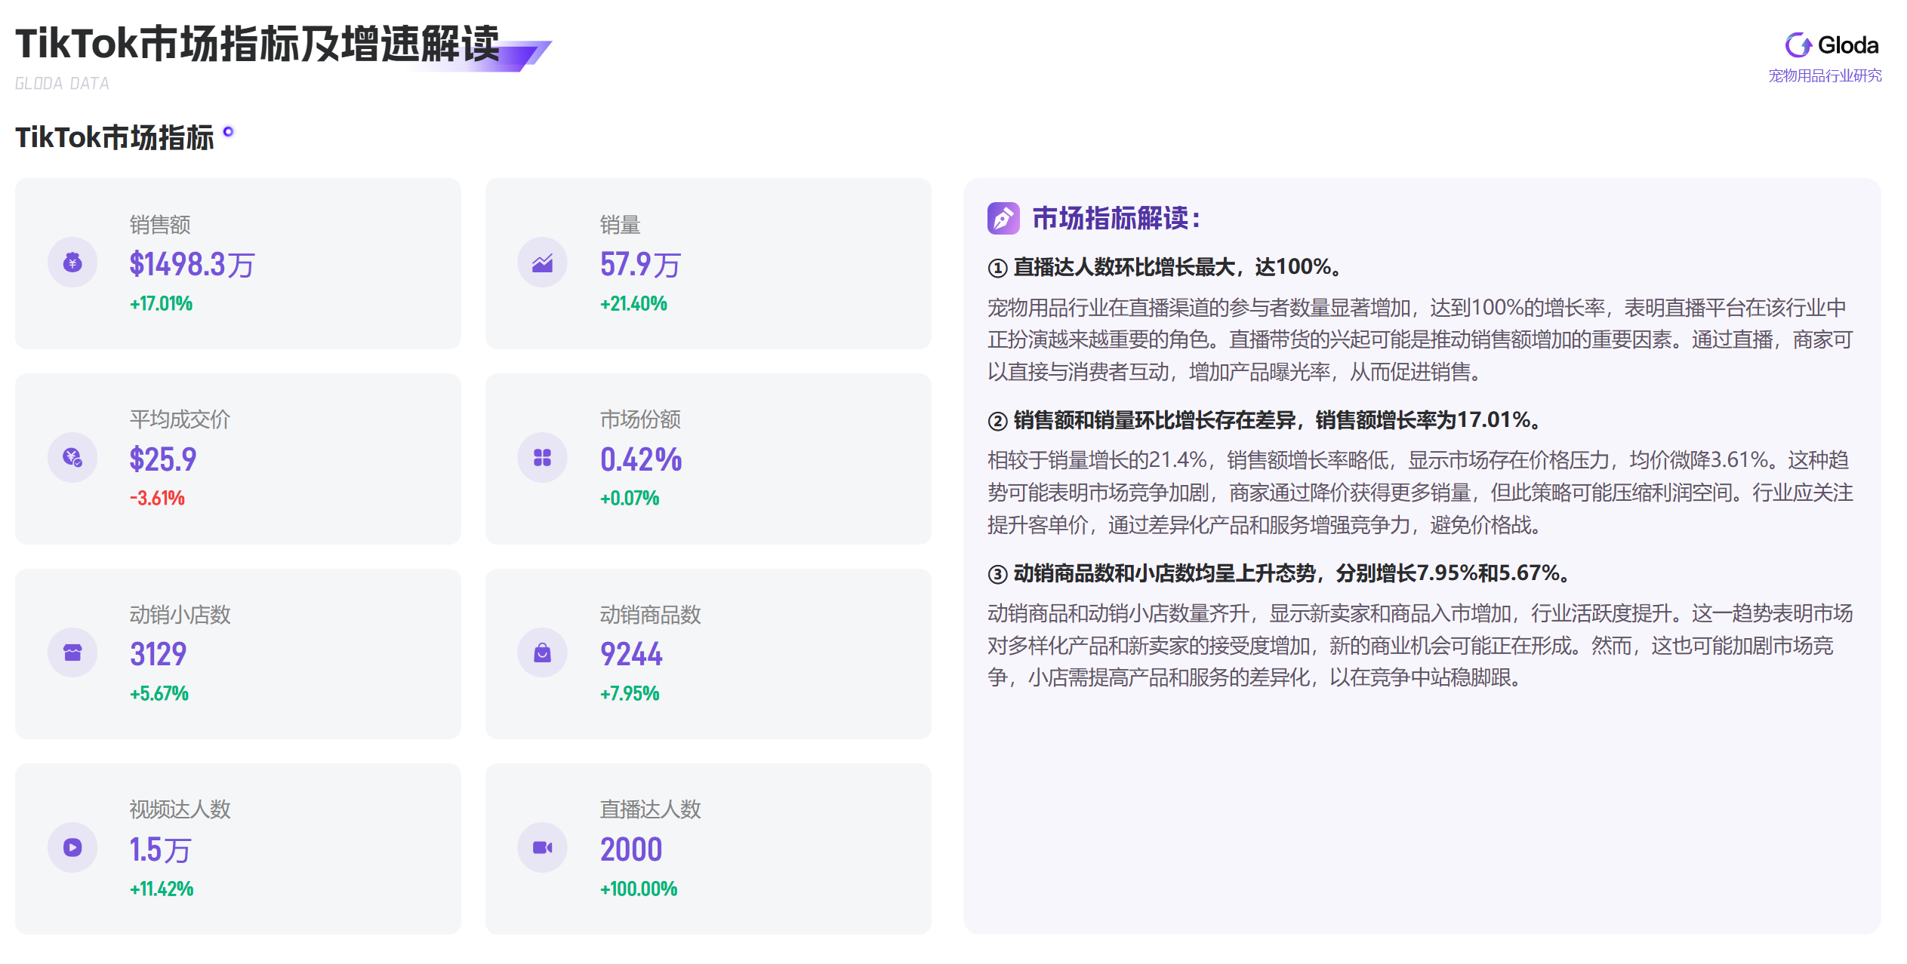Click the paragraph beginning 动销商品和动销小店数量齐升
Image resolution: width=1907 pixels, height=964 pixels.
[x=1421, y=646]
